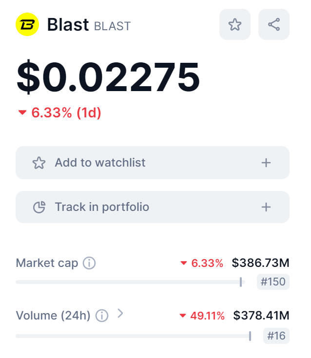
Task: Click the #150 market cap rank badge
Action: [x=273, y=282]
